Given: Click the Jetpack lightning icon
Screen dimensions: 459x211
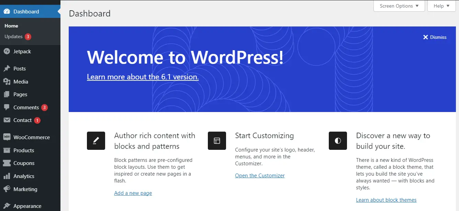Looking at the screenshot, I should click(7, 52).
